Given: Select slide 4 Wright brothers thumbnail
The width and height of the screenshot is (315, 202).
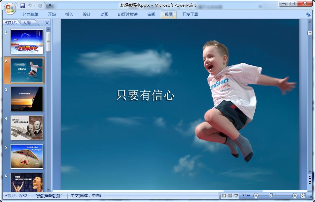Looking at the screenshot, I should point(27,128).
